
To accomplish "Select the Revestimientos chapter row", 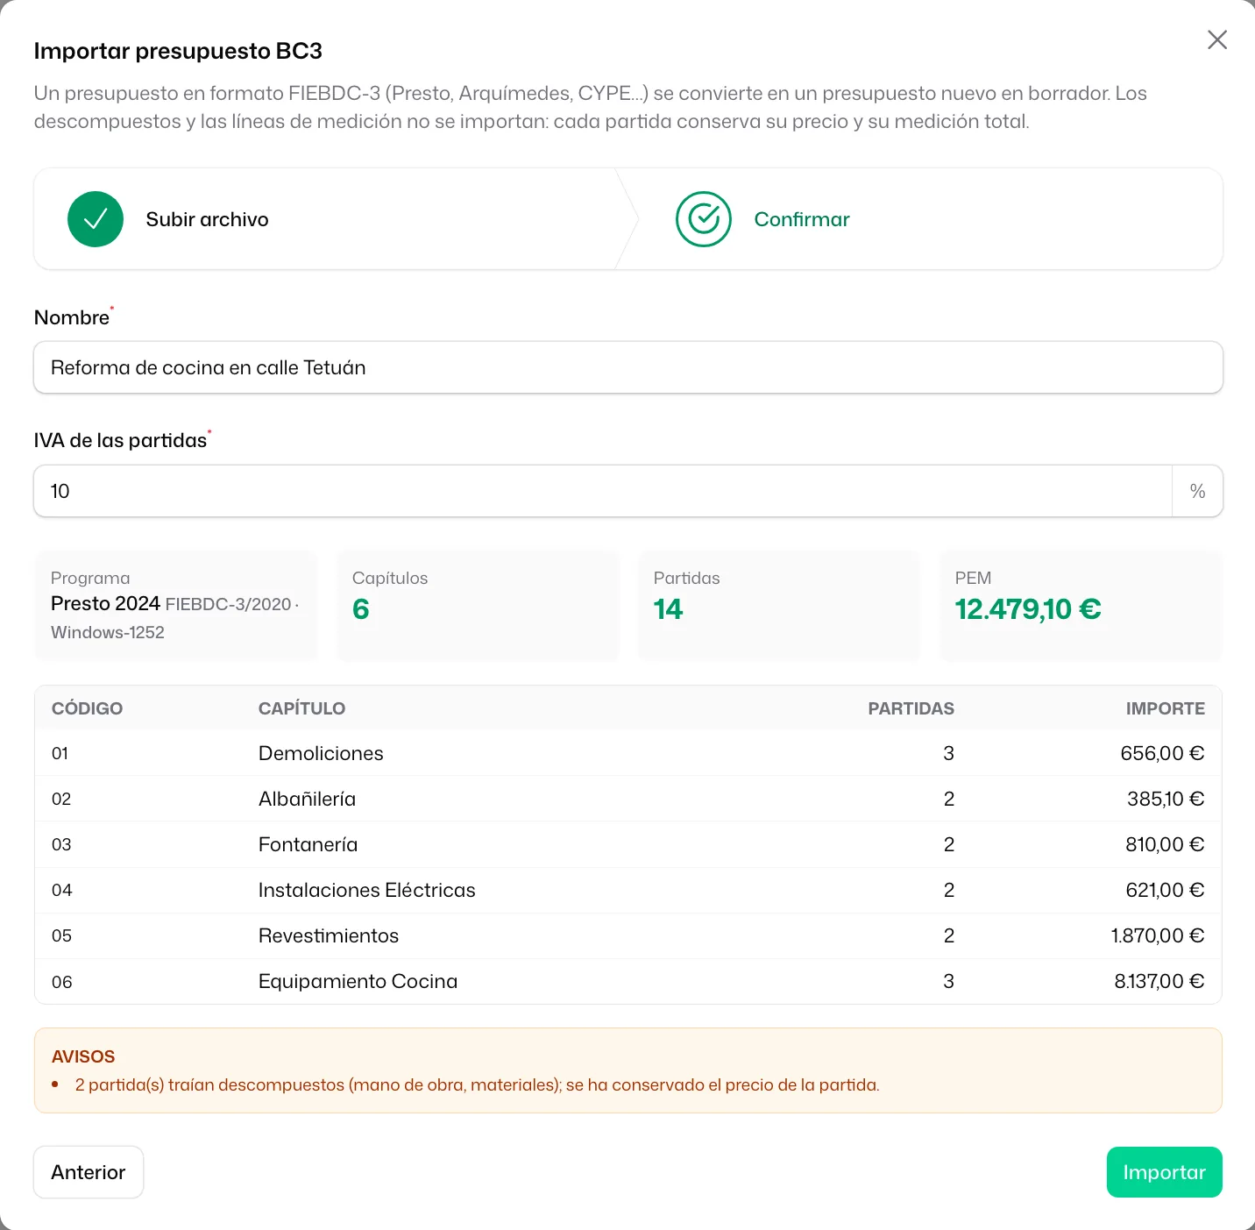I will pos(628,935).
